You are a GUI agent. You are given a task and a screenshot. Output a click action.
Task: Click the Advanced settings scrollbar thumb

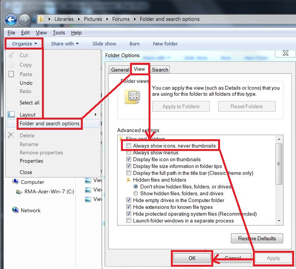pos(279,164)
